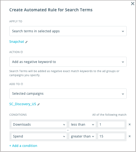Open the Add To dropdown 'Selected campaigns'
This screenshot has width=136, height=152.
click(68, 94)
